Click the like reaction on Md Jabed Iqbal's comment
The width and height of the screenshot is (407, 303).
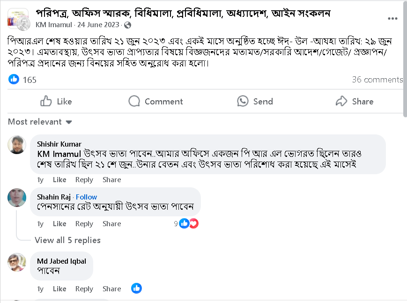click(136, 288)
